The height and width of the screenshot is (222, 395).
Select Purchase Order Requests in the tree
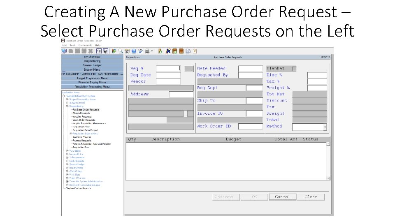coord(86,110)
